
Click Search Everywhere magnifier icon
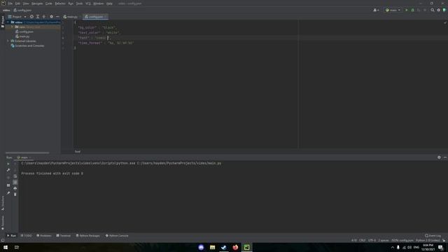(433, 10)
